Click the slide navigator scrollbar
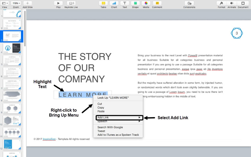Viewport: 251px width, 157px height. click(25, 29)
